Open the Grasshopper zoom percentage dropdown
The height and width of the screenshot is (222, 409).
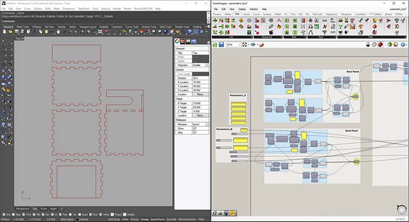pos(239,45)
